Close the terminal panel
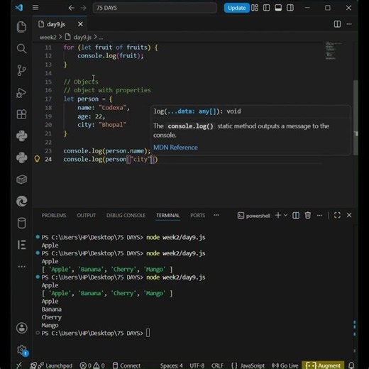Image resolution: width=369 pixels, height=369 pixels. (349, 215)
